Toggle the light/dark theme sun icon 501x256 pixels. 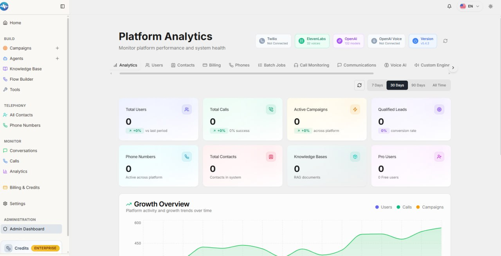[x=490, y=6]
